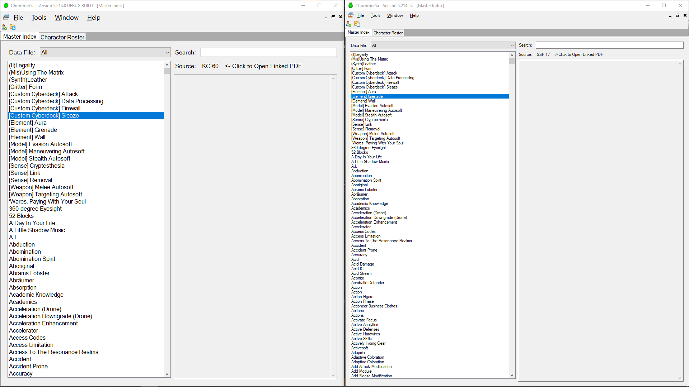Viewport: 689px width, 387px height.
Task: Expand the All data file list via its arrow
Action: point(167,52)
